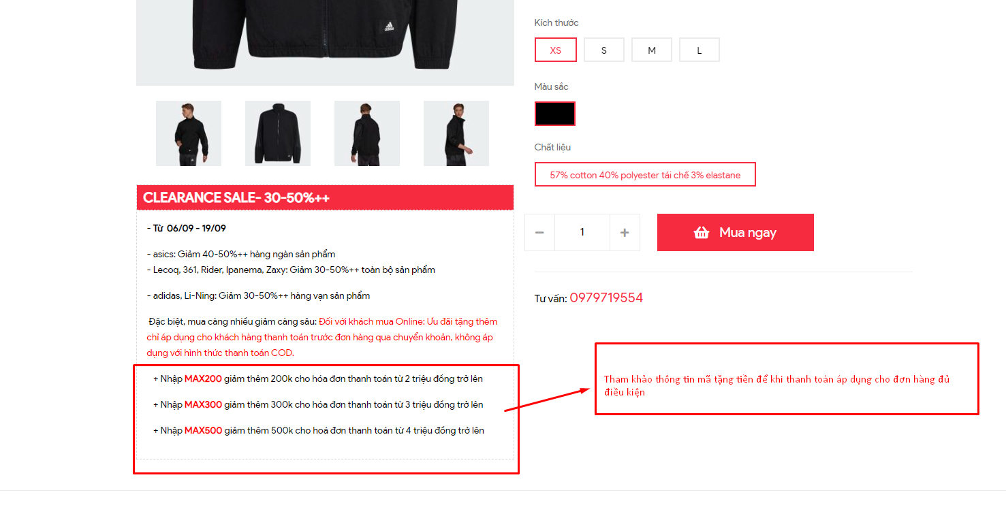
Task: Click the CLEARANCE SALE banner header
Action: click(325, 197)
